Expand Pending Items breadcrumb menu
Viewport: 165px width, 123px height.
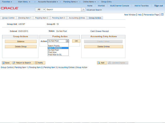click(70, 2)
